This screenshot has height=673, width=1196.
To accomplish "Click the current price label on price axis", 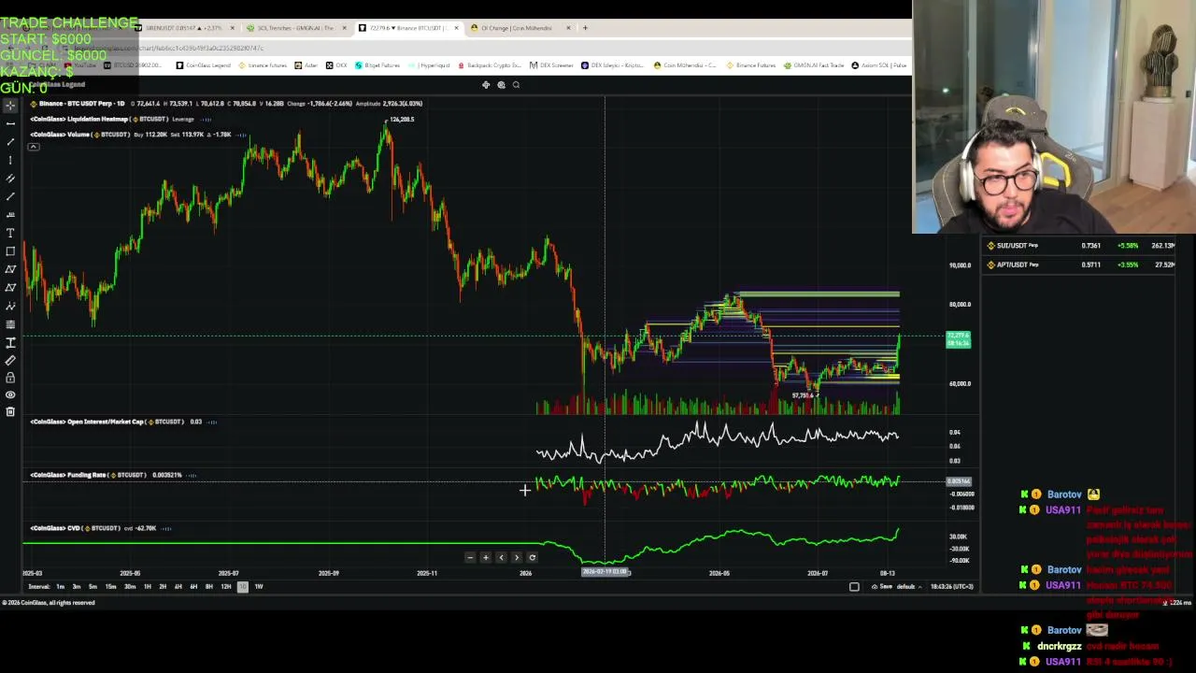I will click(959, 339).
